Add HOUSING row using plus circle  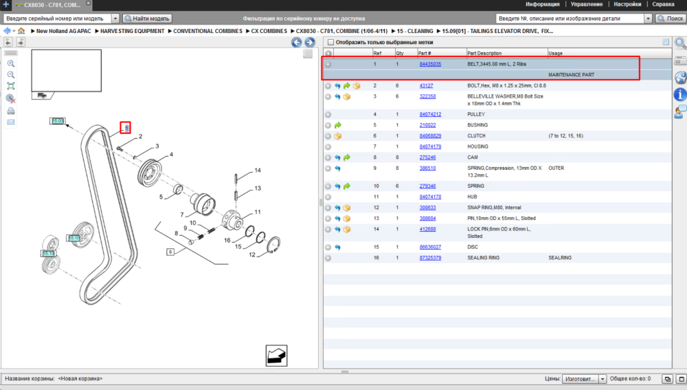pyautogui.click(x=328, y=147)
